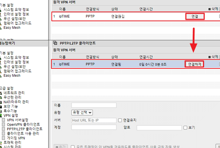Click the page icon beside PPTP/L2TP 클라이언트 menu entry
The image size is (220, 148).
(4, 129)
